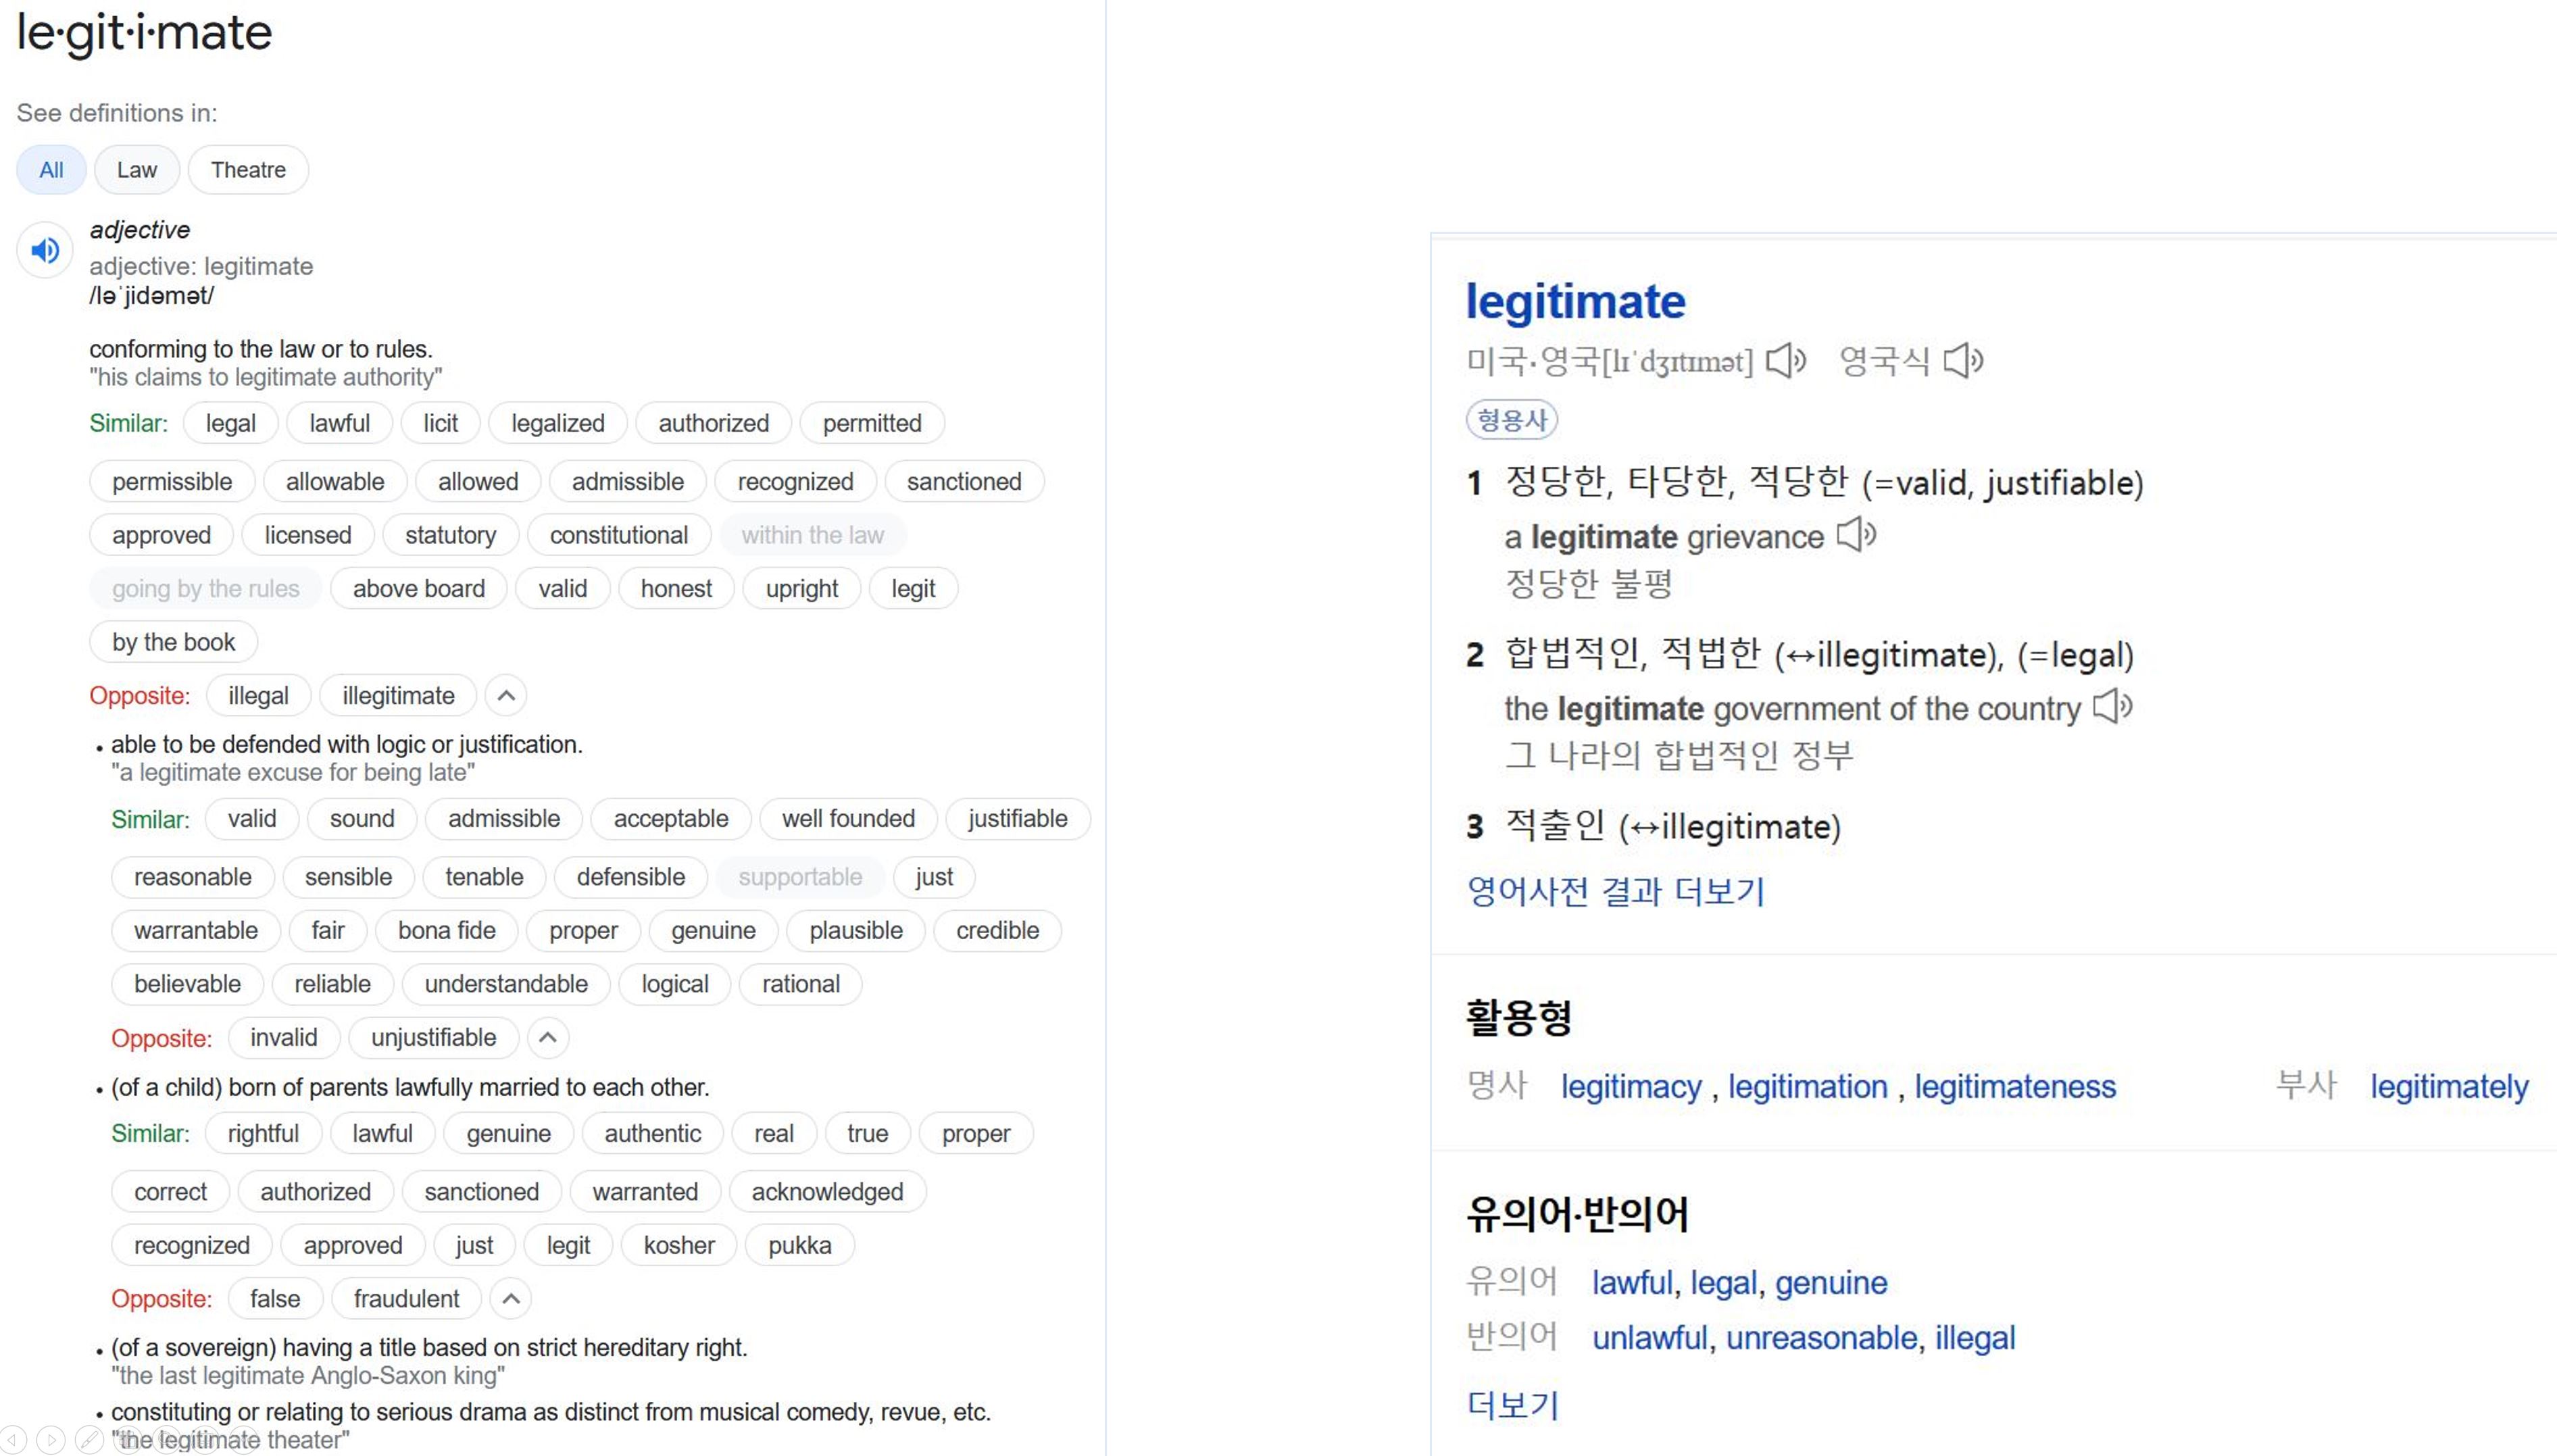The height and width of the screenshot is (1456, 2557).
Task: Play US pronunciation speaker next to phonetics
Action: coord(1785,361)
